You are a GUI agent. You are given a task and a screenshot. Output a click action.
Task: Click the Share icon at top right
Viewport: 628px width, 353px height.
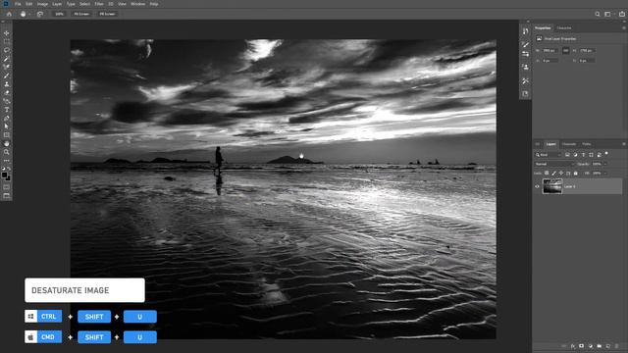coord(621,14)
